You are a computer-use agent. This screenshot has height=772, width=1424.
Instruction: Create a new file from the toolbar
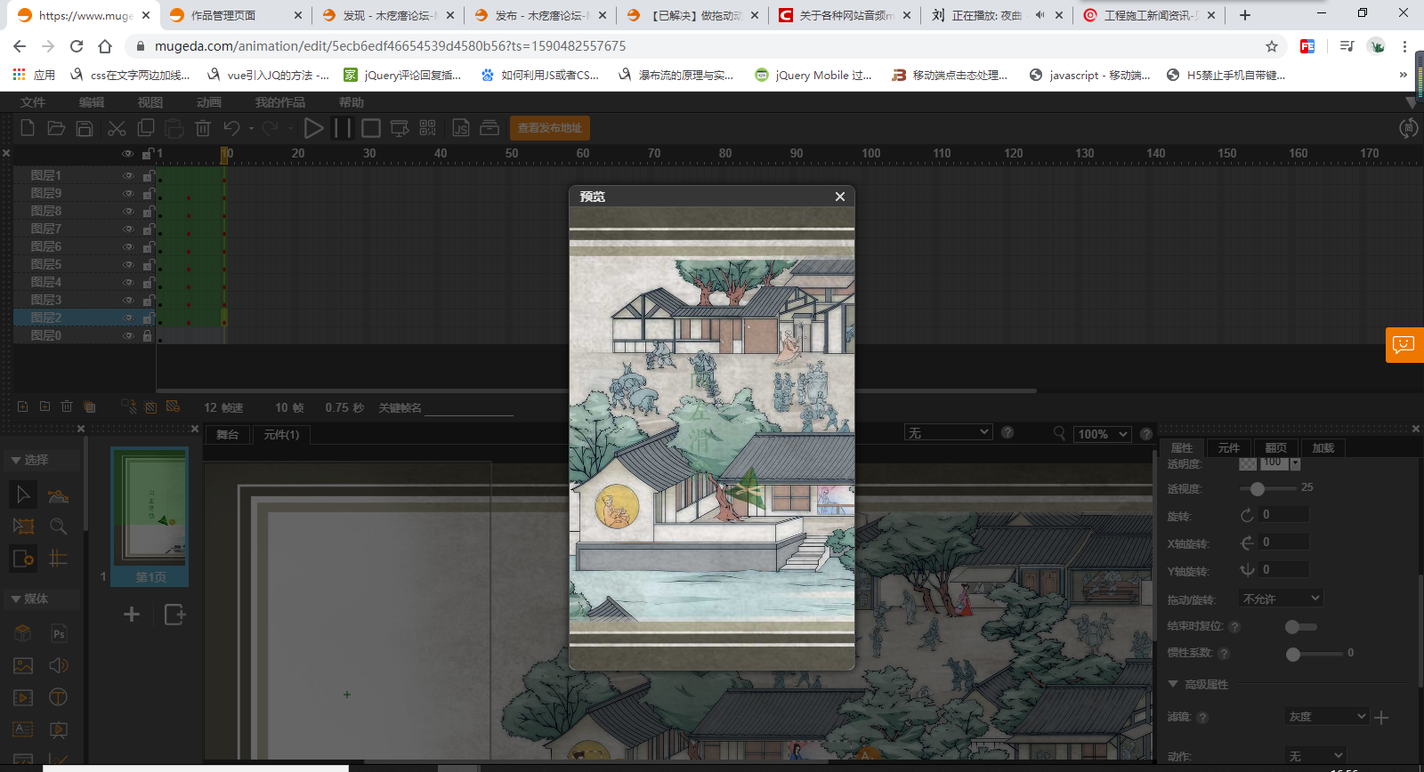point(28,128)
